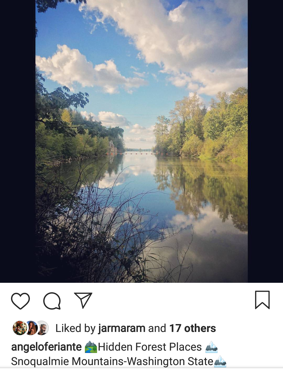Viewport: 283px width, 369px height.
Task: Select 'Snoqualmie Mountains-Washington State' caption line
Action: click(x=112, y=361)
